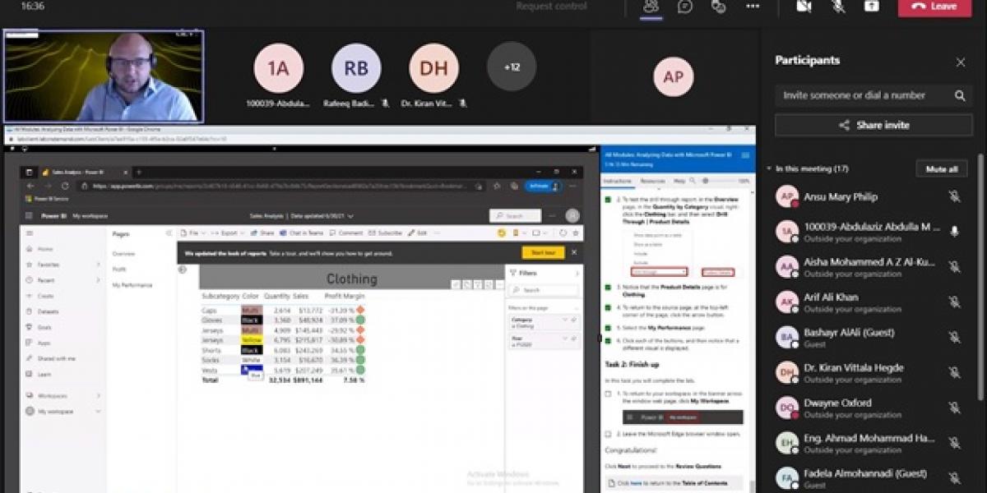Open the Participants panel icon in toolbar
This screenshot has height=493, width=987.
[651, 7]
